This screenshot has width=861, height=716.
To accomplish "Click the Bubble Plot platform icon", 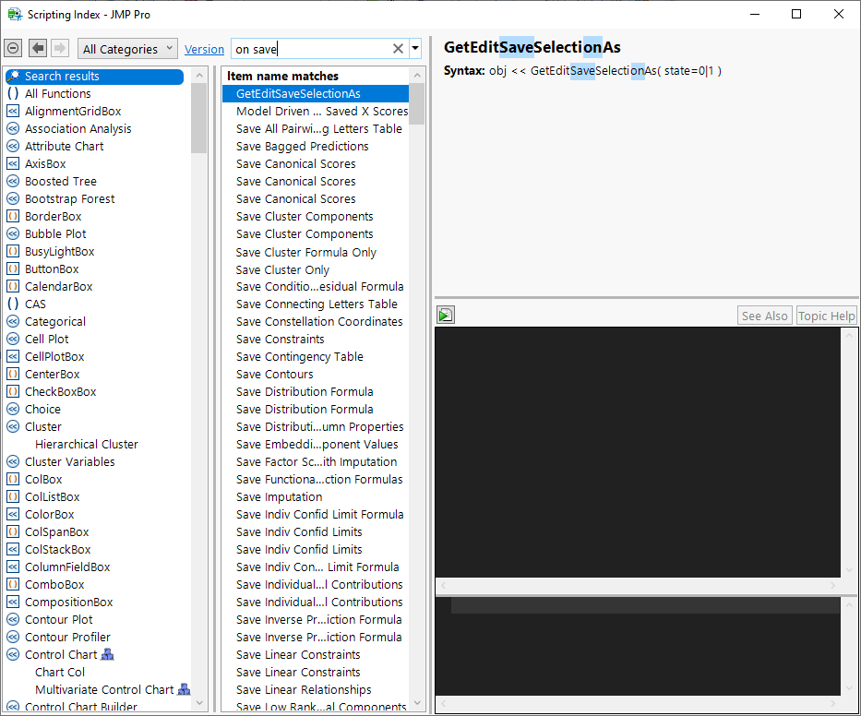I will coord(13,234).
